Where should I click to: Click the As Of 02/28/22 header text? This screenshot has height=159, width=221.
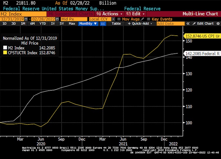(72, 3)
